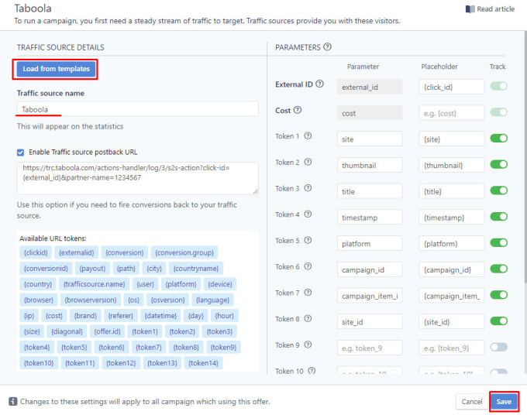This screenshot has width=527, height=415.
Task: Disable tracking for Token 3 title
Action: point(499,190)
